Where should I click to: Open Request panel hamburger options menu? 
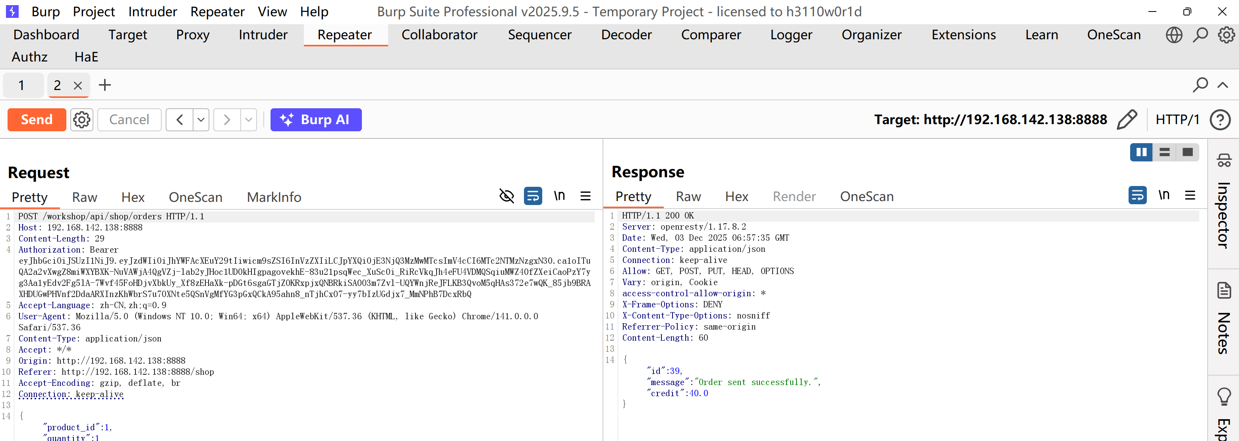pos(586,196)
